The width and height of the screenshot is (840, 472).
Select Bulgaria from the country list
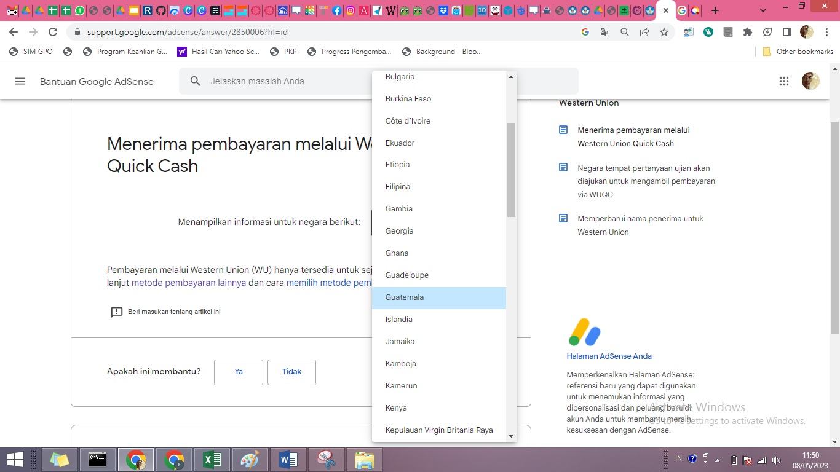(x=439, y=77)
